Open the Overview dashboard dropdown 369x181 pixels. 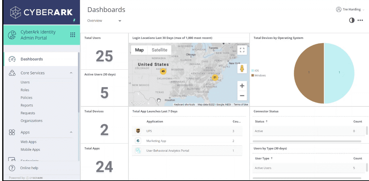pyautogui.click(x=104, y=21)
